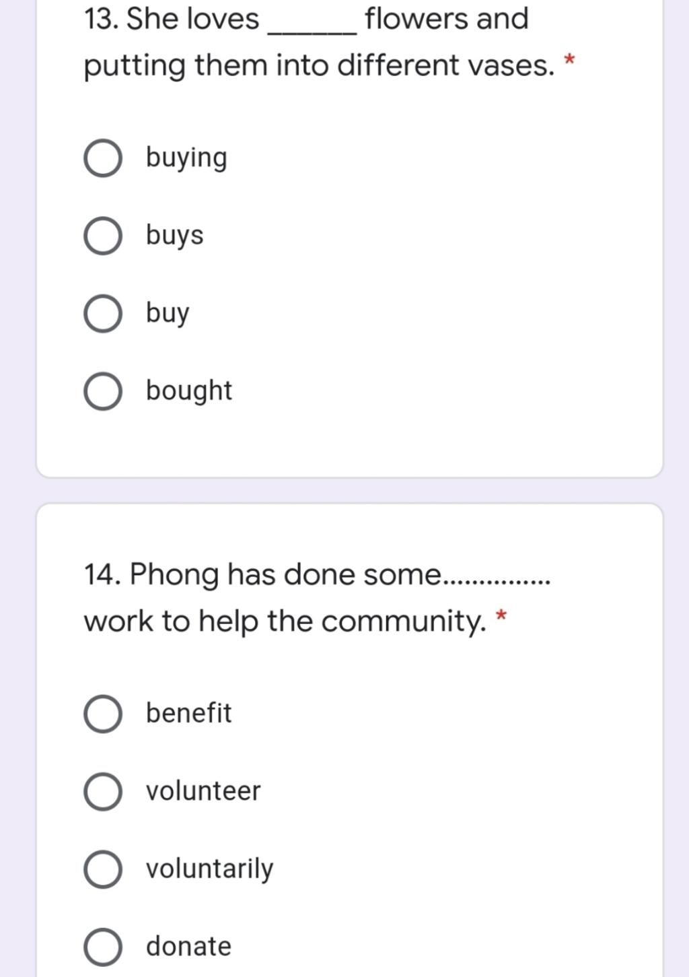689x977 pixels.
Task: Select the 'benefit' radio button circle
Action: click(x=103, y=714)
